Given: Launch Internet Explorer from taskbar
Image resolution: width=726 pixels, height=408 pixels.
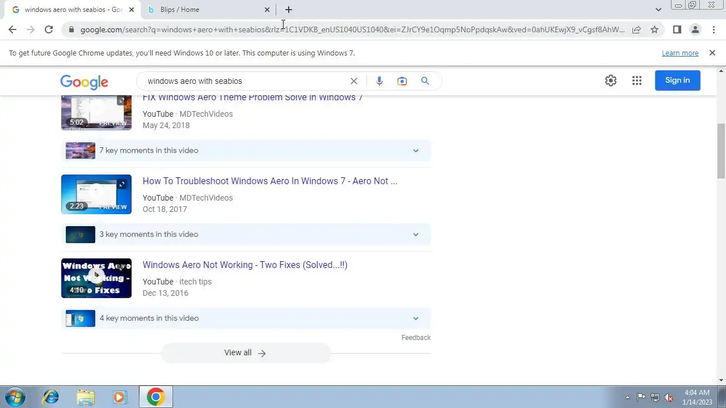Looking at the screenshot, I should coord(51,397).
